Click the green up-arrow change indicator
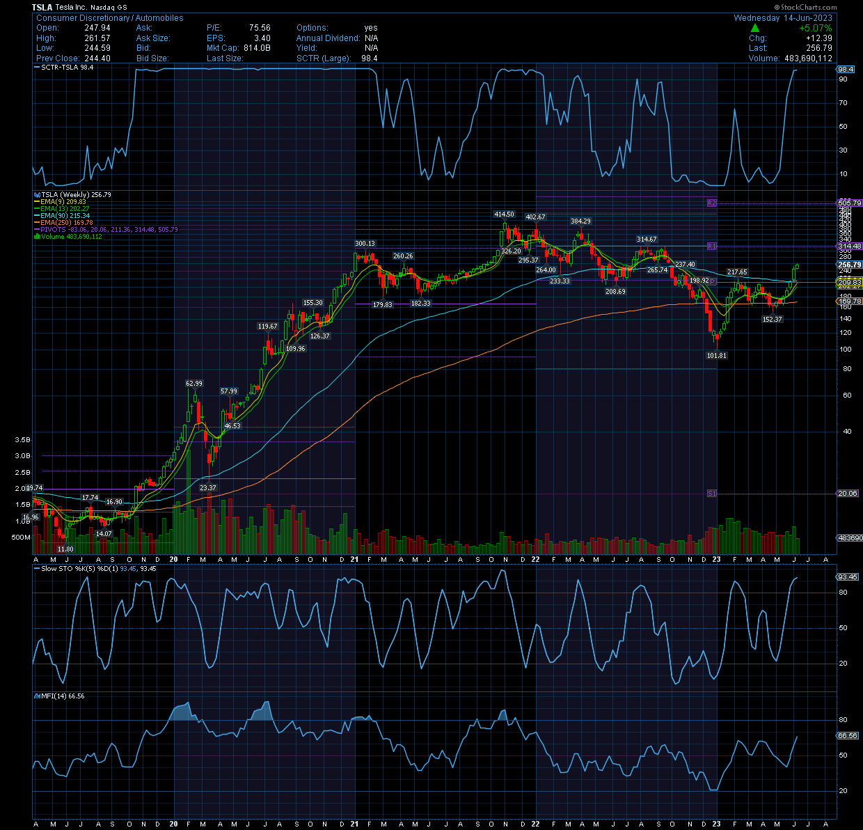 pyautogui.click(x=755, y=28)
